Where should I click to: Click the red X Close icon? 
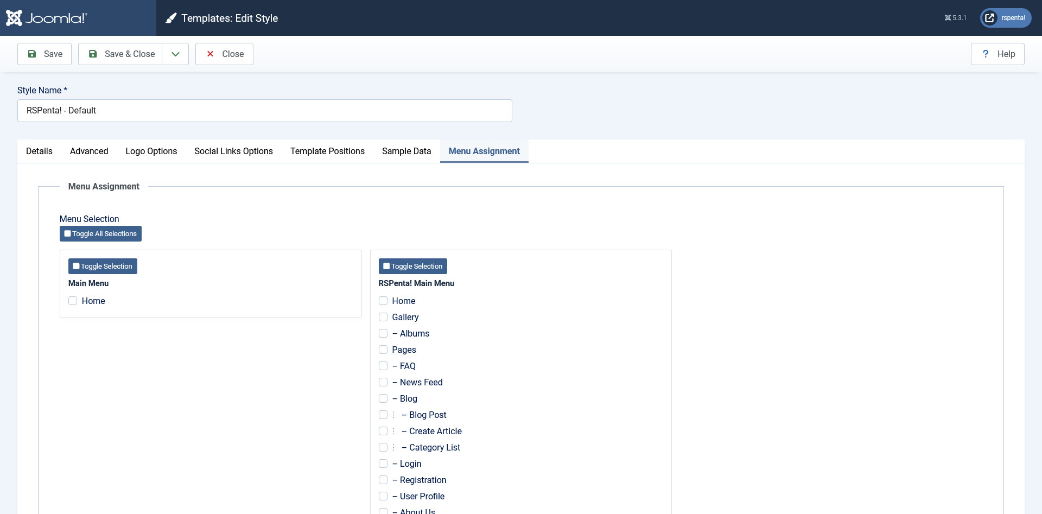coord(211,54)
